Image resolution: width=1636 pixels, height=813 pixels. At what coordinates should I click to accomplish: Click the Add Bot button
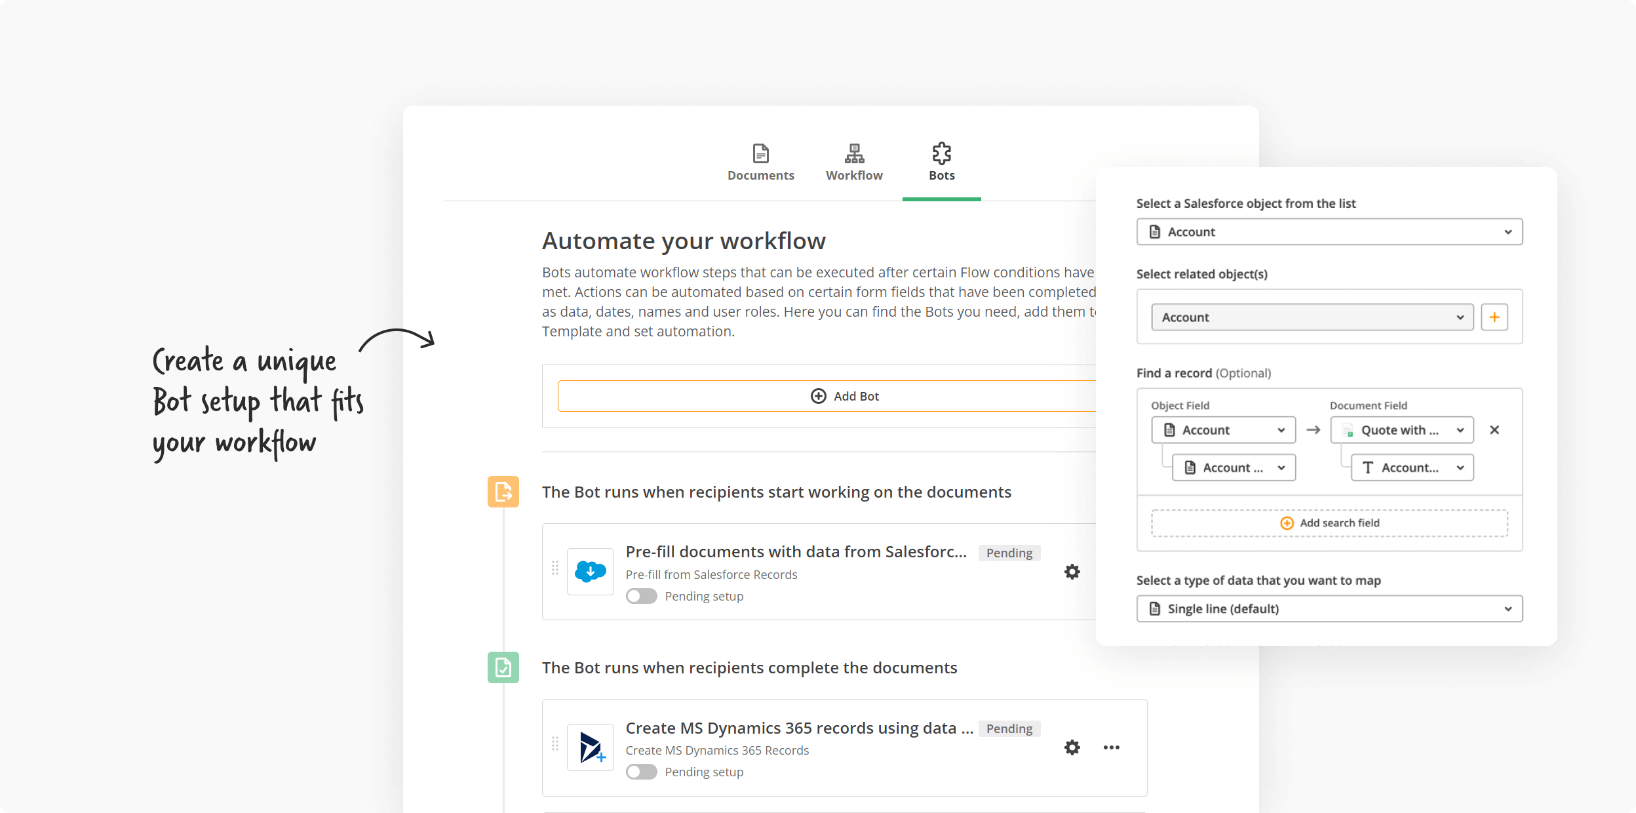click(x=846, y=395)
